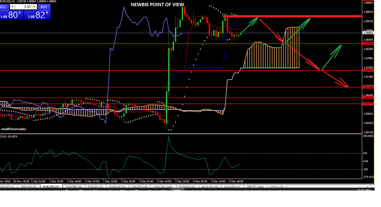
Task: Click the SELL one-click trading button
Action: click(4, 7)
